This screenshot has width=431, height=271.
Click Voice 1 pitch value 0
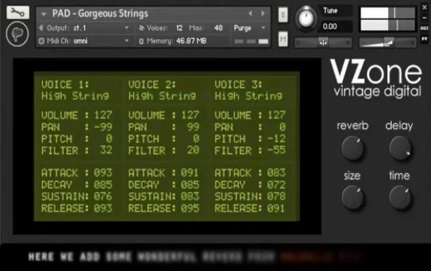point(109,138)
